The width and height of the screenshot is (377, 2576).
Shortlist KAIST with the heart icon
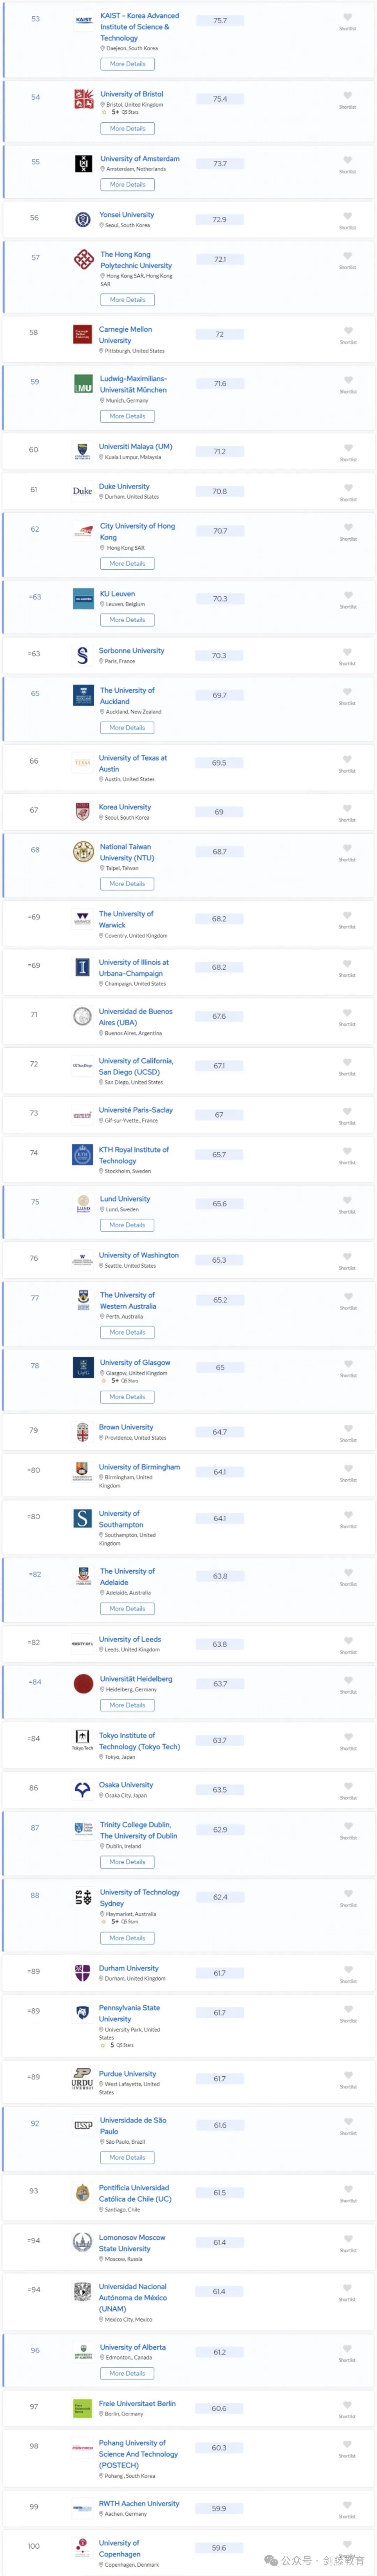point(347,17)
